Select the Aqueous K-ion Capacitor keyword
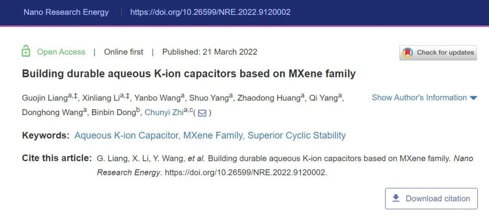 pyautogui.click(x=126, y=135)
